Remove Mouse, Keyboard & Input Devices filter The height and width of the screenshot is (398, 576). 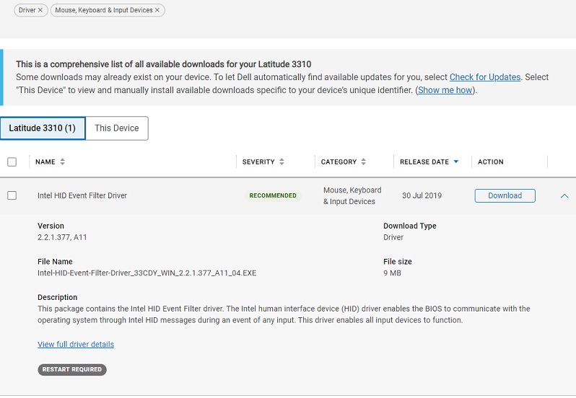point(157,10)
